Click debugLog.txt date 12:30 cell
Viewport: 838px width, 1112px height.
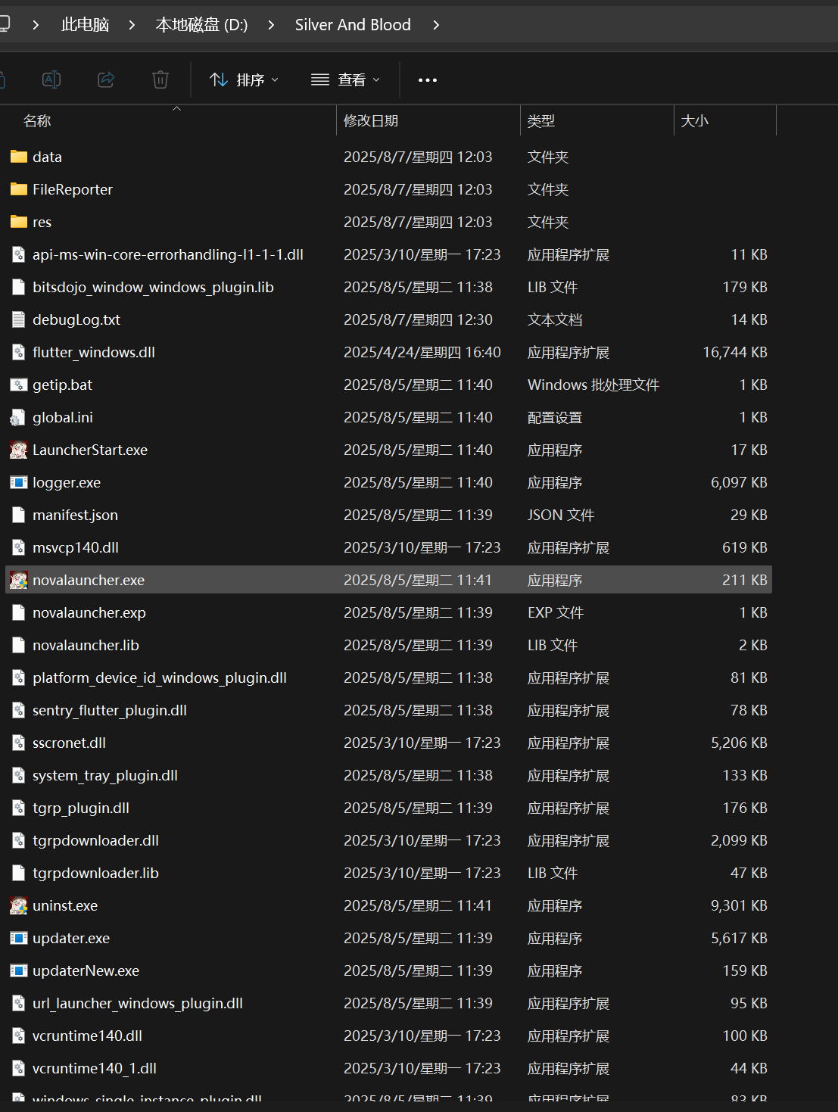[x=418, y=319]
